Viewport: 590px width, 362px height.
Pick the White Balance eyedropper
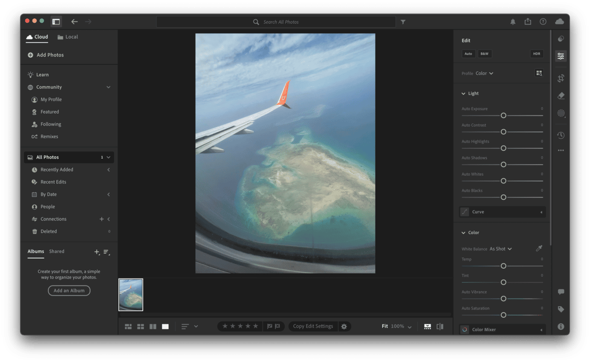coord(539,248)
